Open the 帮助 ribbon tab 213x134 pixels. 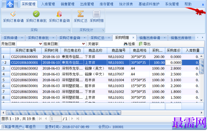point(188,4)
